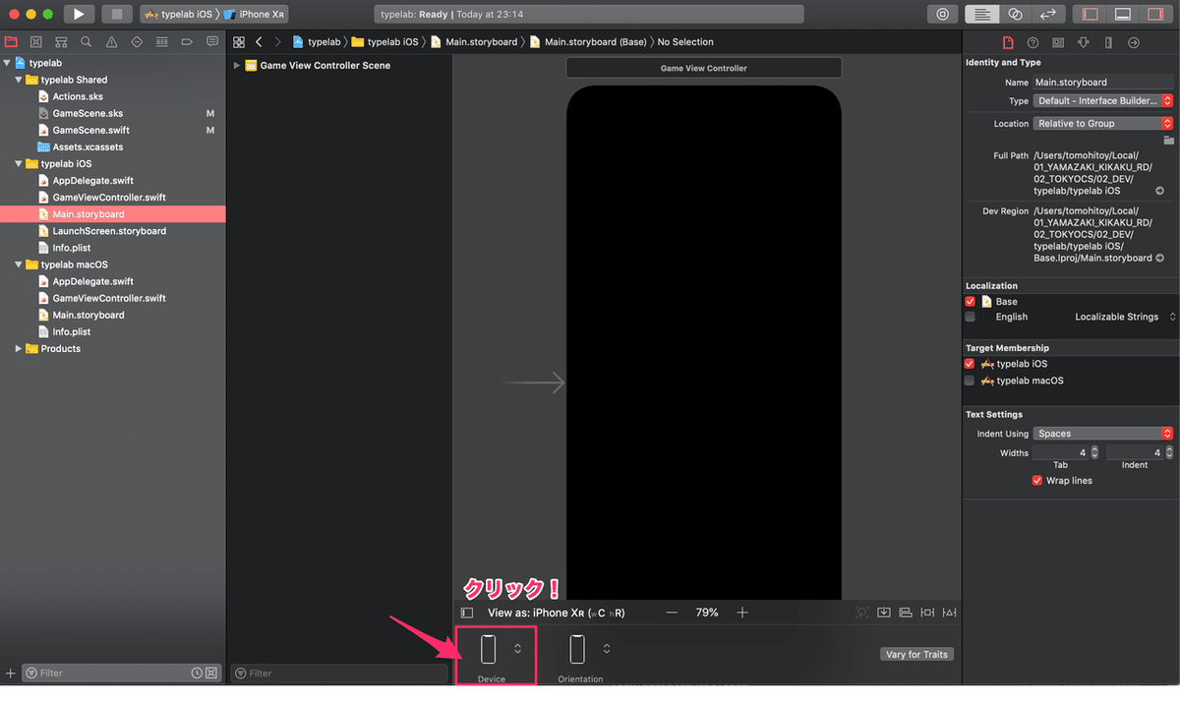Open the Symbol navigator
This screenshot has width=1180, height=703.
tap(61, 42)
